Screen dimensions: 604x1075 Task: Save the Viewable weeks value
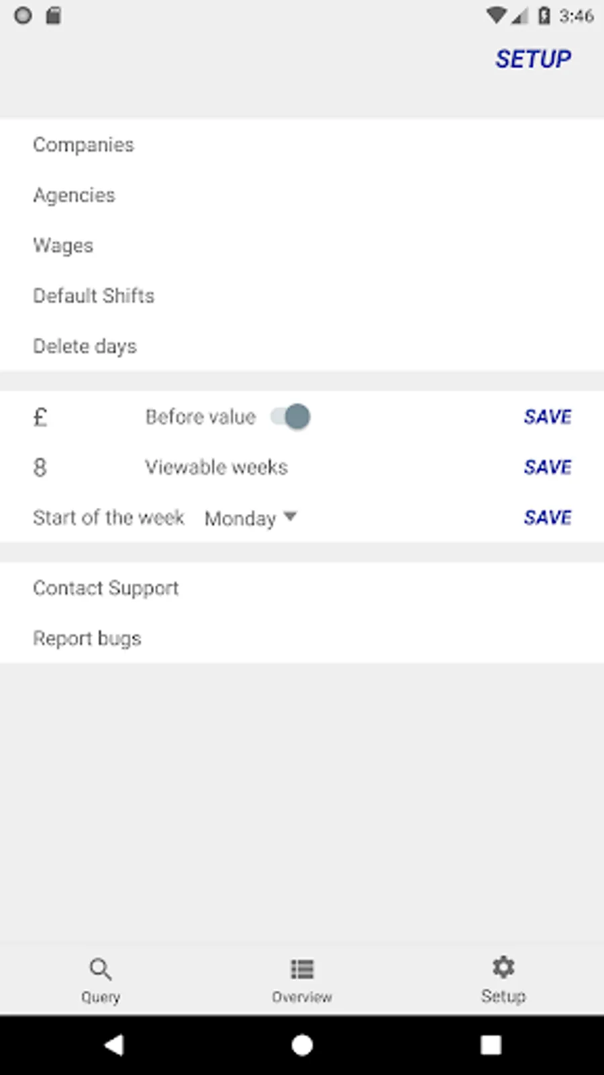pyautogui.click(x=548, y=467)
